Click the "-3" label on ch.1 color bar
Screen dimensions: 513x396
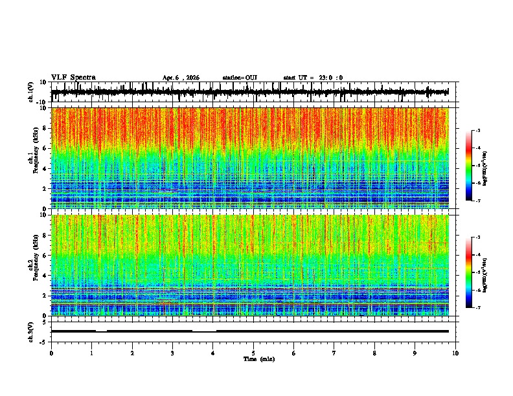click(478, 131)
